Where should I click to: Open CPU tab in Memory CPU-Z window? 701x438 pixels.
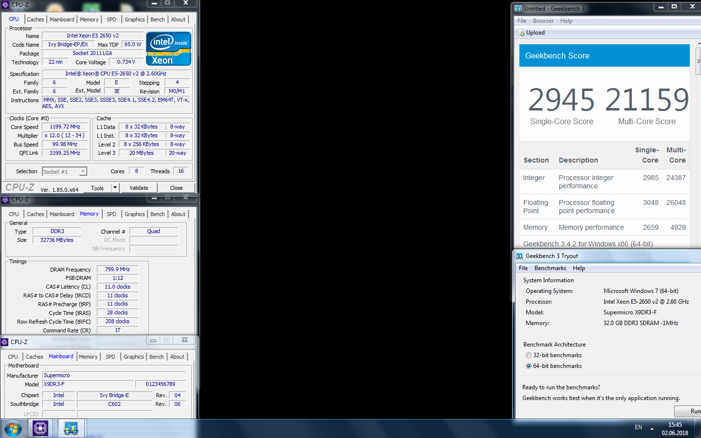tap(14, 214)
